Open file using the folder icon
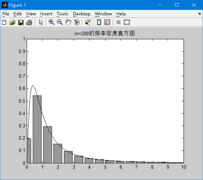 click(x=12, y=22)
